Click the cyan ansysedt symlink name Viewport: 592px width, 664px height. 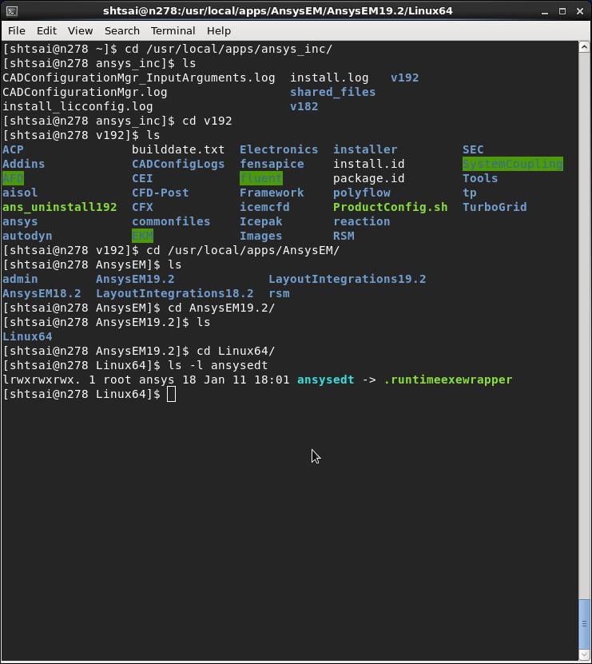325,380
